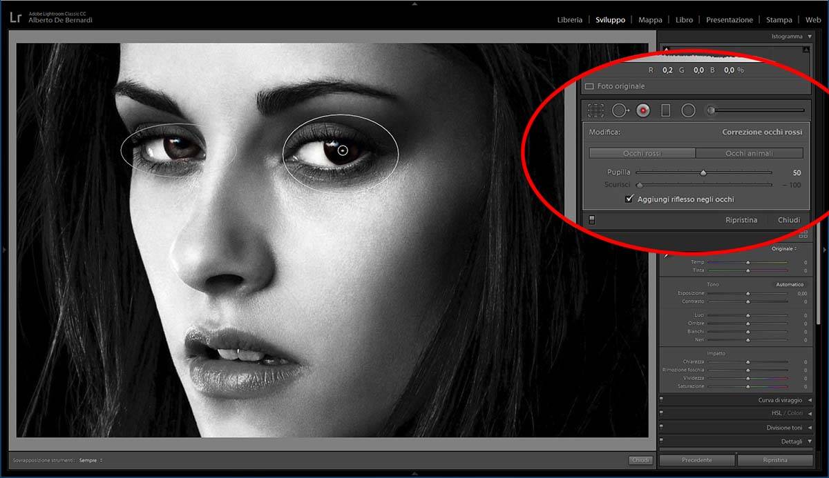Select the Crop Overlay tool icon

(x=595, y=110)
